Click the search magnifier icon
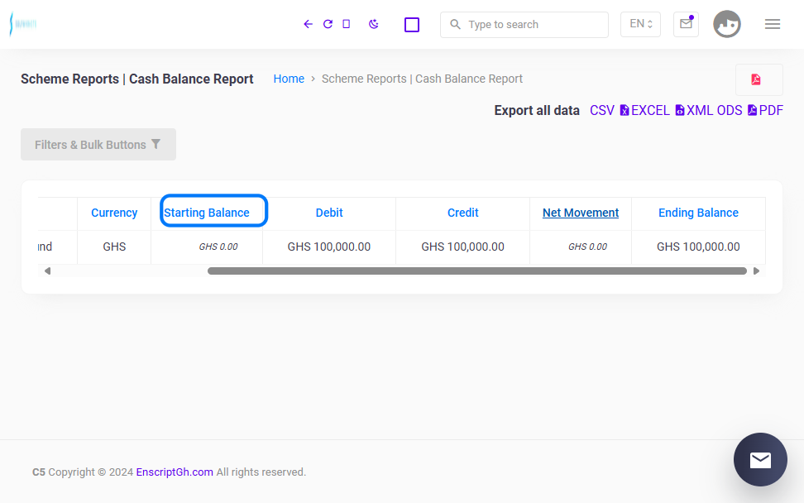 pos(455,24)
